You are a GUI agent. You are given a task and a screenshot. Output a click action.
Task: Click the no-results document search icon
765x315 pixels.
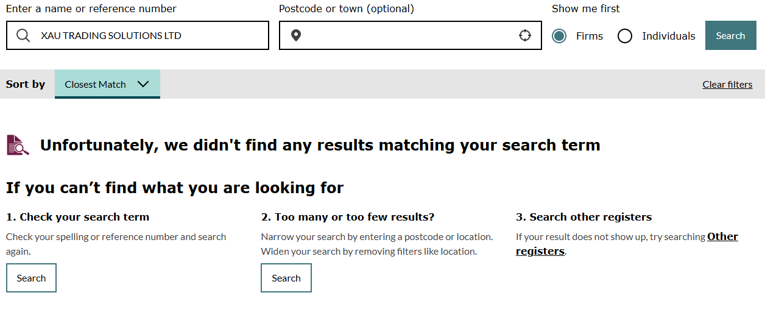coord(18,145)
